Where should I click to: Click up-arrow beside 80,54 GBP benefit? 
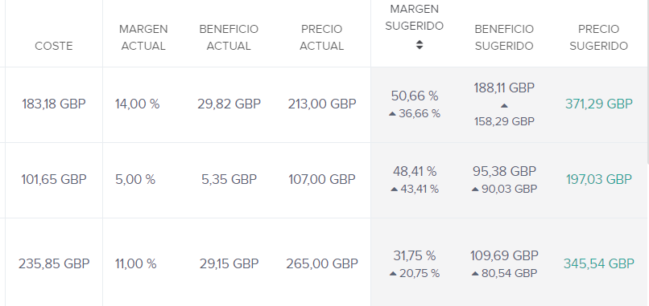click(x=475, y=274)
